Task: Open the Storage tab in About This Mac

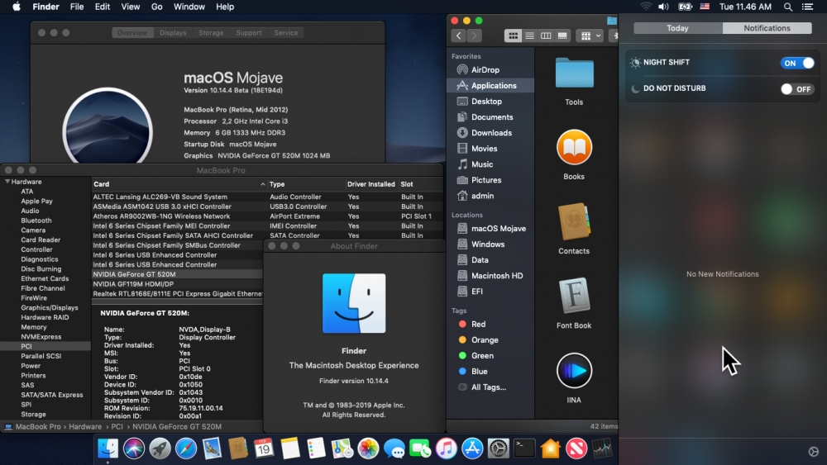Action: [x=211, y=33]
